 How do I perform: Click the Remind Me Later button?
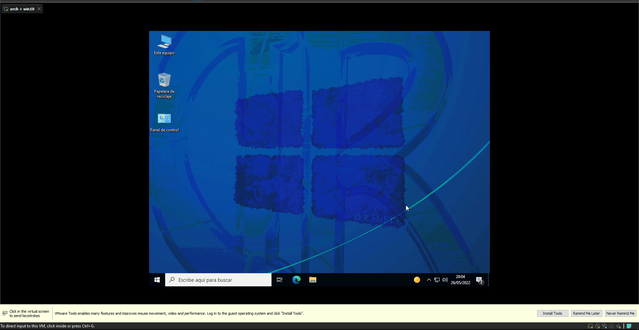click(586, 313)
